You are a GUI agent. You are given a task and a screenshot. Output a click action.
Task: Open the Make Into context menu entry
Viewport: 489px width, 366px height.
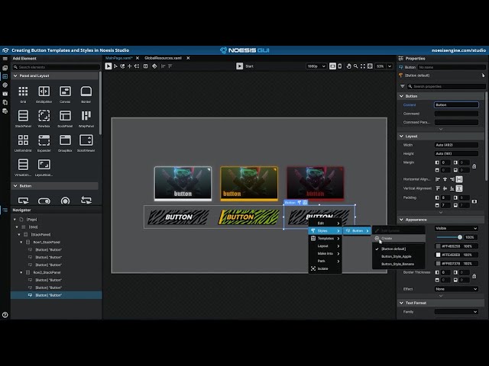[325, 253]
